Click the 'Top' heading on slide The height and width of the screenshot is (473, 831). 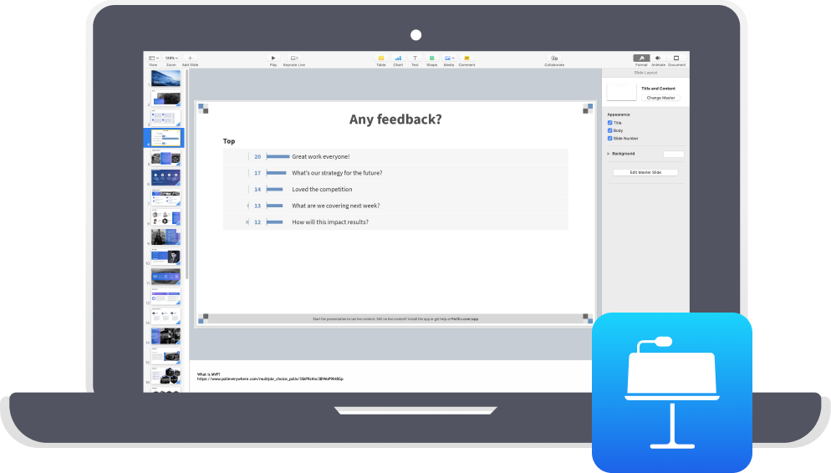(x=229, y=141)
